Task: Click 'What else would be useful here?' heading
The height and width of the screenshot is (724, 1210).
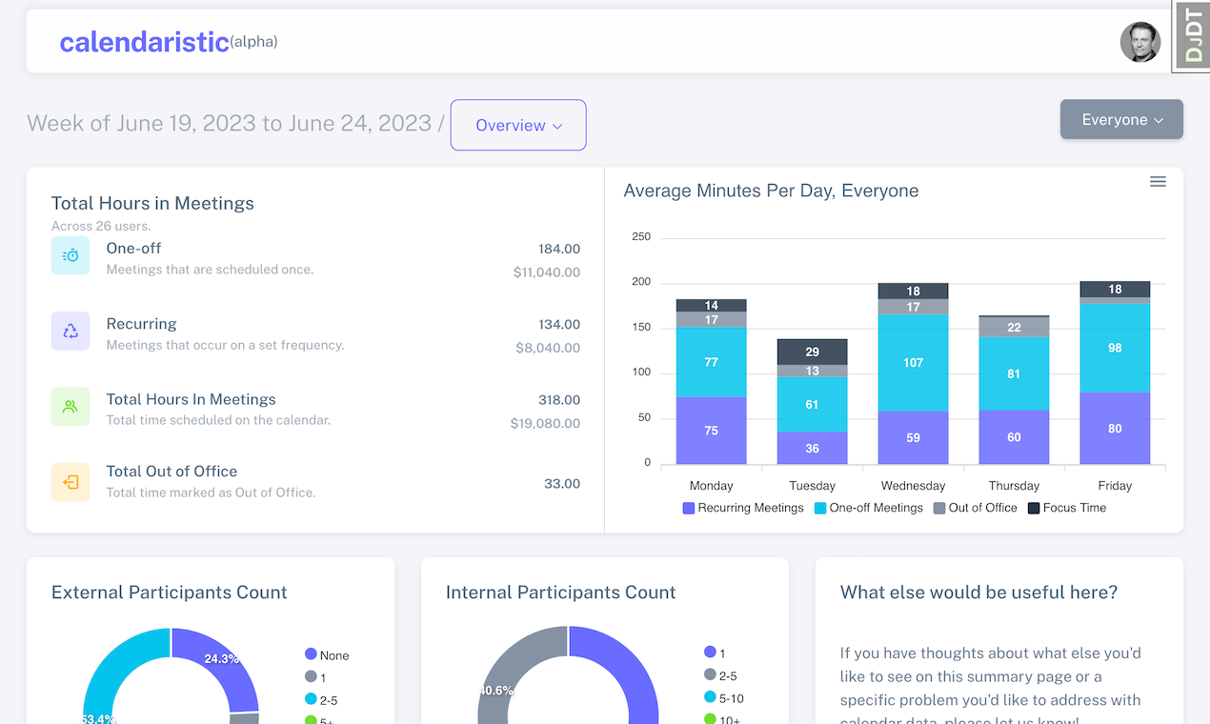Action: (978, 593)
